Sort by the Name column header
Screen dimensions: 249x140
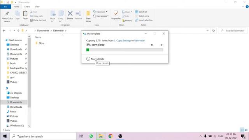click(38, 37)
